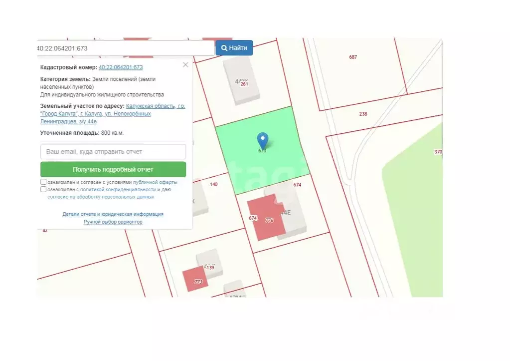The width and height of the screenshot is (510, 361).
Task: Click the green highlighted parcel 673
Action: [x=262, y=150]
